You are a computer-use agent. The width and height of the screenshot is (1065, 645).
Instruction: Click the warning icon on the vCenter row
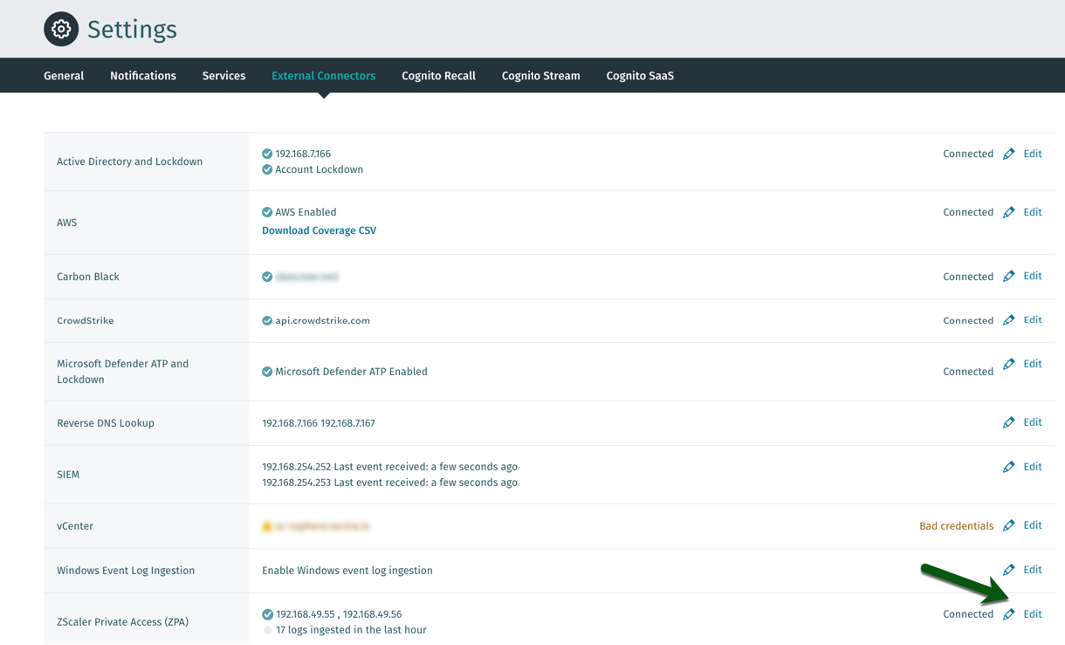pos(266,525)
